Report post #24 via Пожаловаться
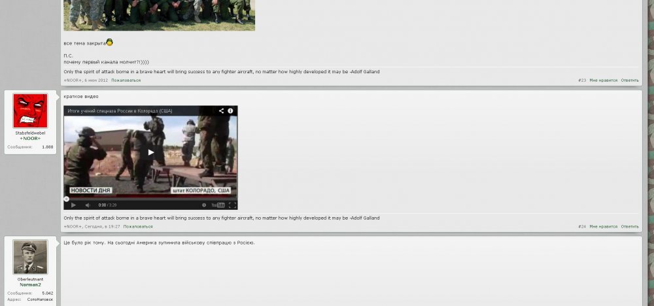The image size is (654, 306). click(138, 227)
